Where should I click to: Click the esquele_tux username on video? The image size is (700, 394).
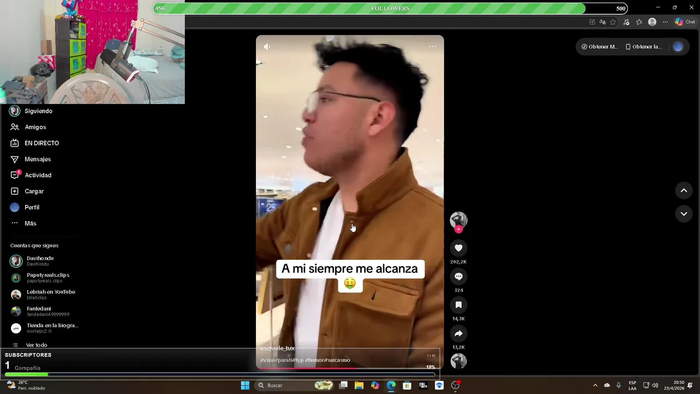(x=277, y=348)
